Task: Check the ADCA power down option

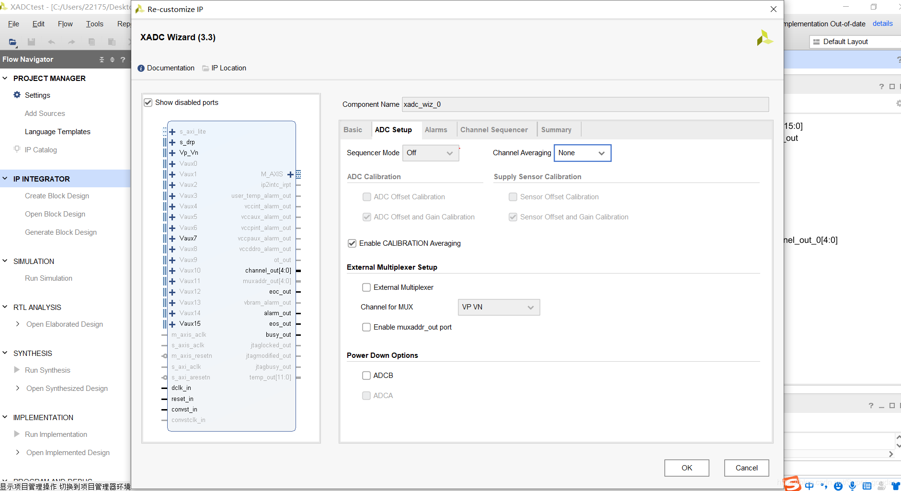Action: click(x=366, y=396)
